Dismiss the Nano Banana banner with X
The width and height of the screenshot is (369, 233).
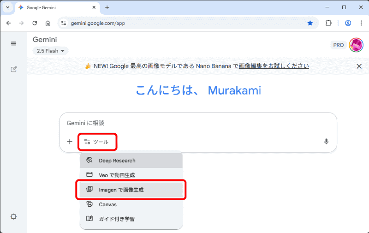[x=359, y=66]
